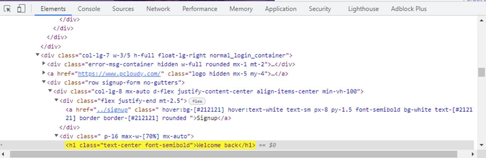Screen dimensions: 486x158
Task: Click the flex badge on the div
Action: coord(197,101)
